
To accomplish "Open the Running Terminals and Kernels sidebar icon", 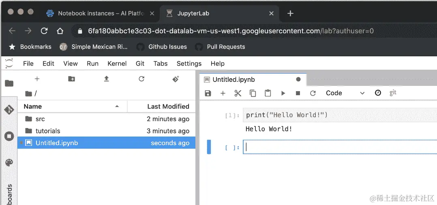I will tap(9, 136).
